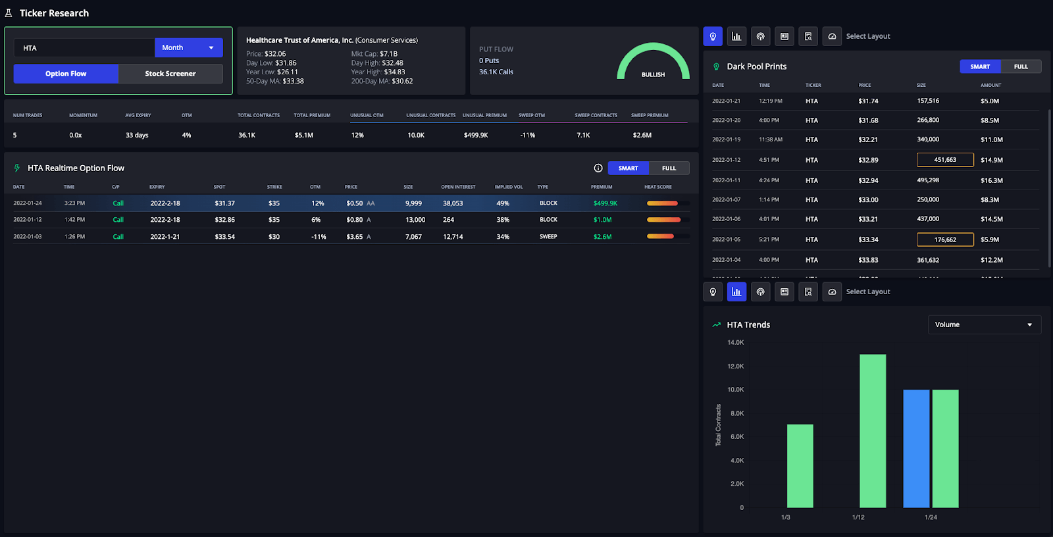The height and width of the screenshot is (537, 1053).
Task: Click heat score bar for 2022-01-03 trade
Action: point(668,236)
